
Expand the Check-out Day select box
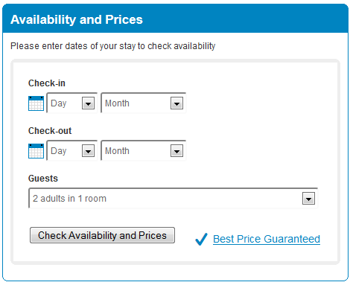[71, 150]
